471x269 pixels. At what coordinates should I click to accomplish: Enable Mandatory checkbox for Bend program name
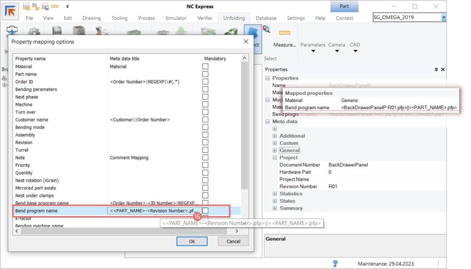pyautogui.click(x=205, y=211)
